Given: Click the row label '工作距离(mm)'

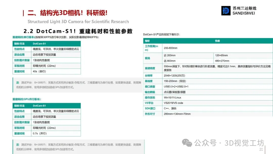Looking at the screenshot, I should coord(151,48).
